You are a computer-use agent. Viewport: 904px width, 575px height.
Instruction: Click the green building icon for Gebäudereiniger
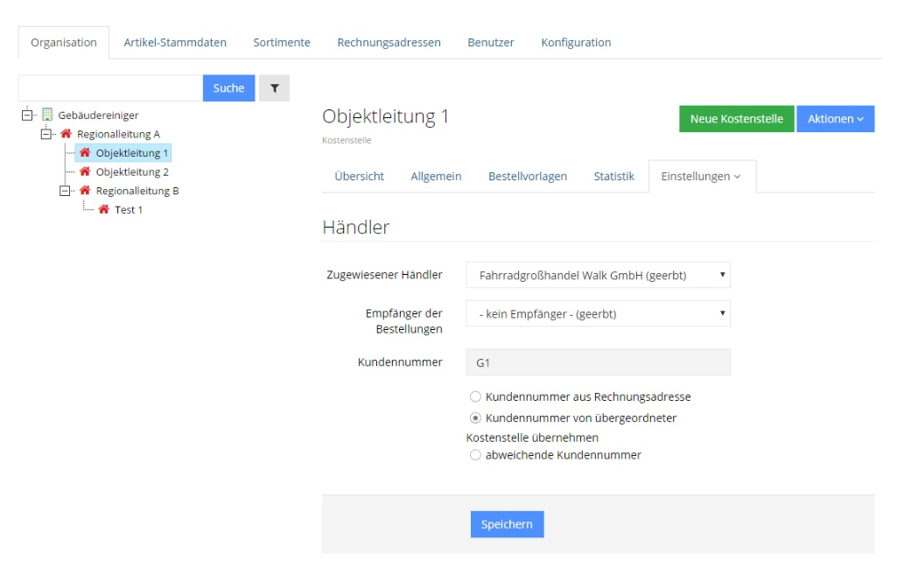pyautogui.click(x=47, y=115)
